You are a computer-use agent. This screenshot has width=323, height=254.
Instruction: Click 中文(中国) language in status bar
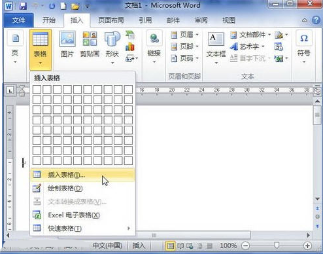pyautogui.click(x=107, y=245)
